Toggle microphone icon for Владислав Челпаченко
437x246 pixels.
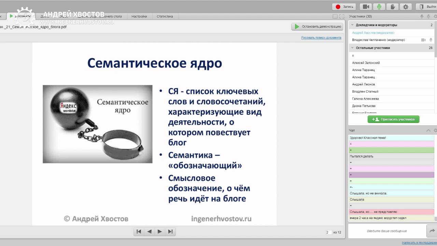(x=431, y=40)
